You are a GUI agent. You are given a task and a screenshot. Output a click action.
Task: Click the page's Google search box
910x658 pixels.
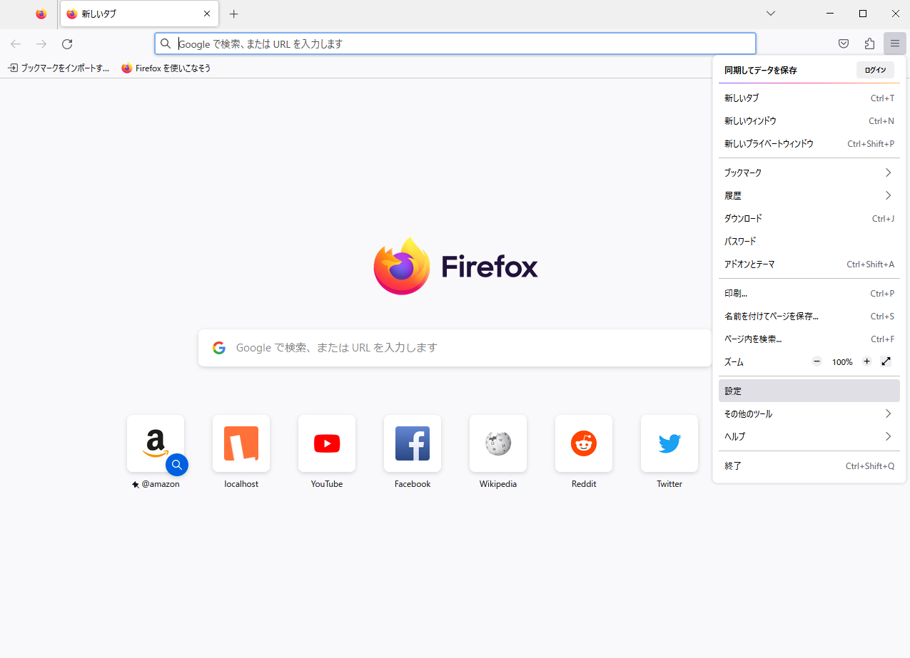pos(455,348)
